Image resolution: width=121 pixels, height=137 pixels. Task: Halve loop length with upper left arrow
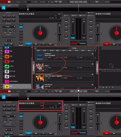pos(6,40)
